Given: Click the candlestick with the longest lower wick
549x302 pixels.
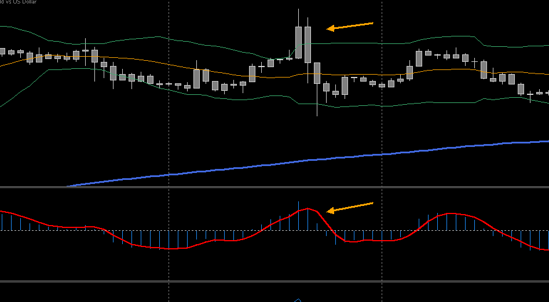Looking at the screenshot, I should [x=317, y=73].
